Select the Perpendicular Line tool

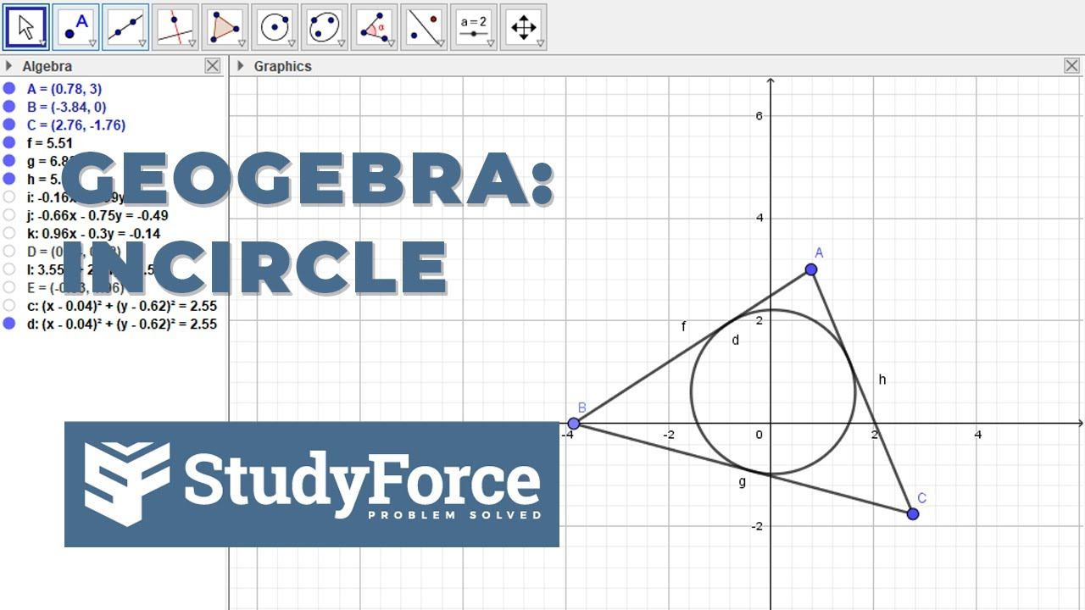(x=175, y=27)
